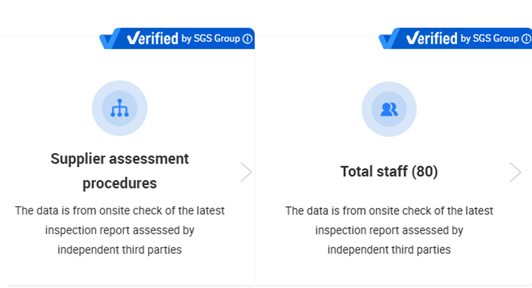Image resolution: width=532 pixels, height=288 pixels.
Task: Click "The data is from onsite check" line in the Supplier card
Action: [120, 210]
